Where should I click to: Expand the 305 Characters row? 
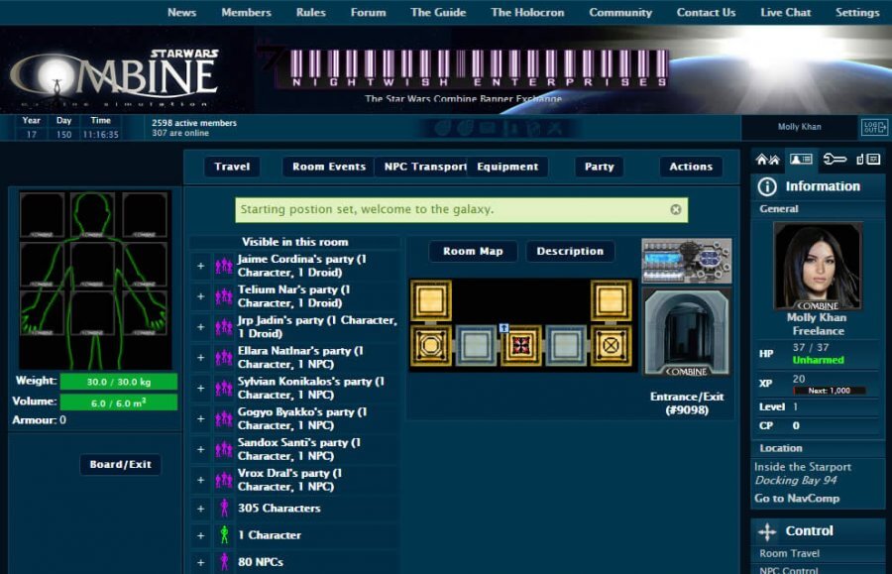pos(201,509)
